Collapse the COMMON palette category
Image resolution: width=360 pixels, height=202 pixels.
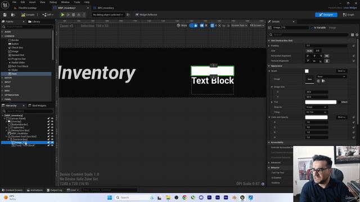pos(2,36)
